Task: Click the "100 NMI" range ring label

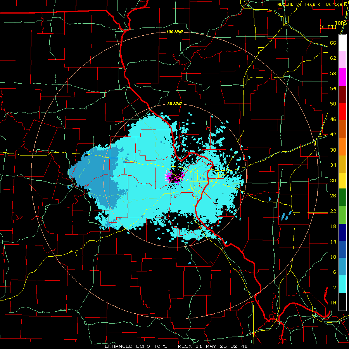Action: click(x=175, y=32)
